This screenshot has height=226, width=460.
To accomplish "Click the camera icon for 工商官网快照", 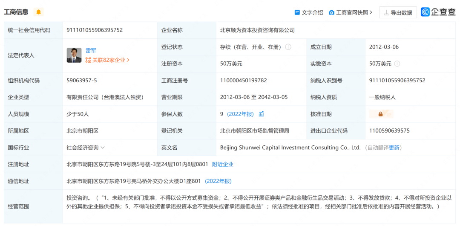I will pos(331,12).
